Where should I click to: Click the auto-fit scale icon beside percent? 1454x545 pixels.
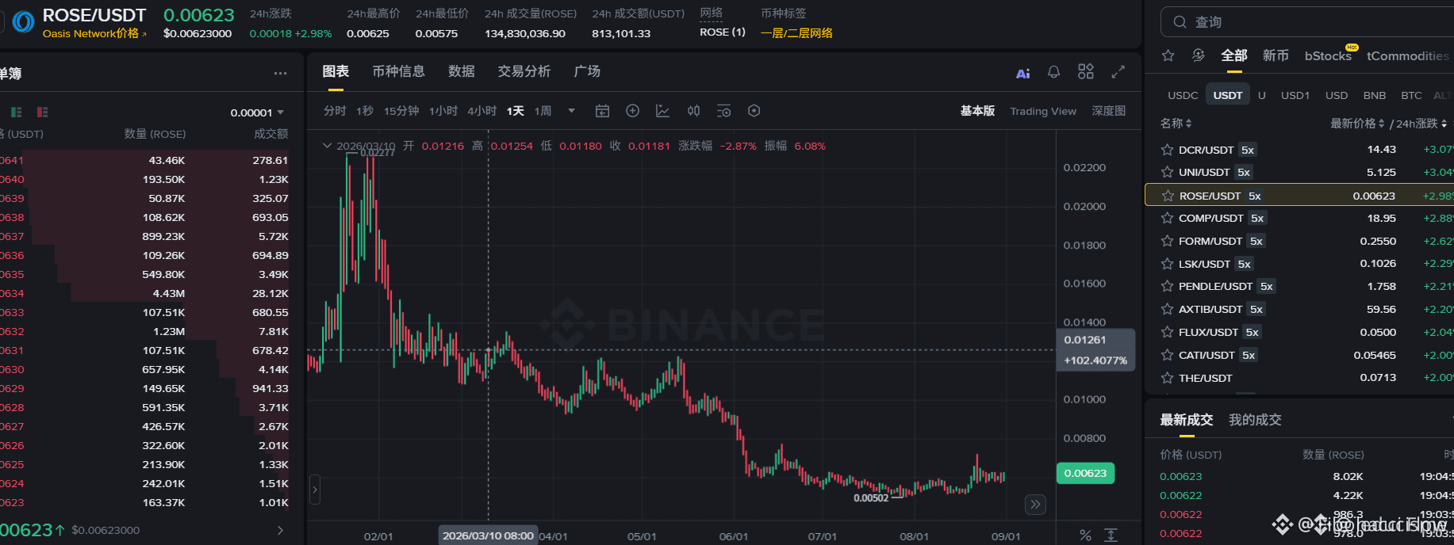tap(1111, 535)
